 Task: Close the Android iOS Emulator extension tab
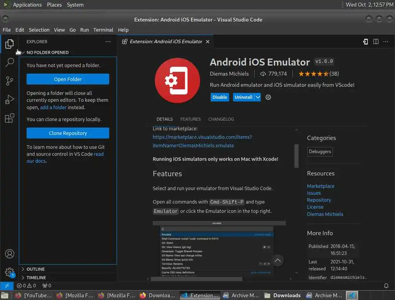pos(208,42)
